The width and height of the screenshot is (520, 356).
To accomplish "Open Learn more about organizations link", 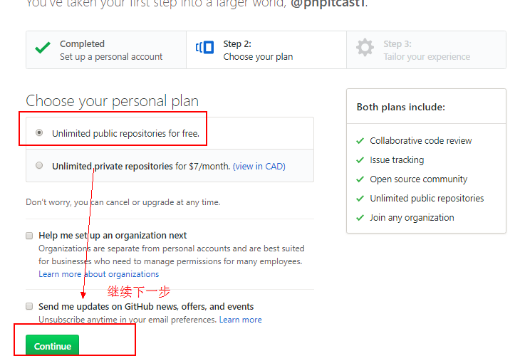I will click(98, 274).
